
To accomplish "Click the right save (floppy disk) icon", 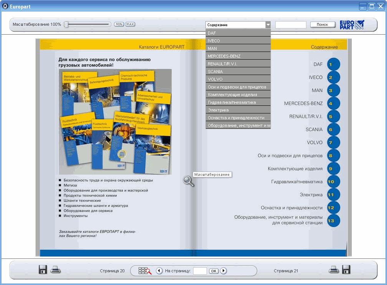I will click(x=346, y=270).
